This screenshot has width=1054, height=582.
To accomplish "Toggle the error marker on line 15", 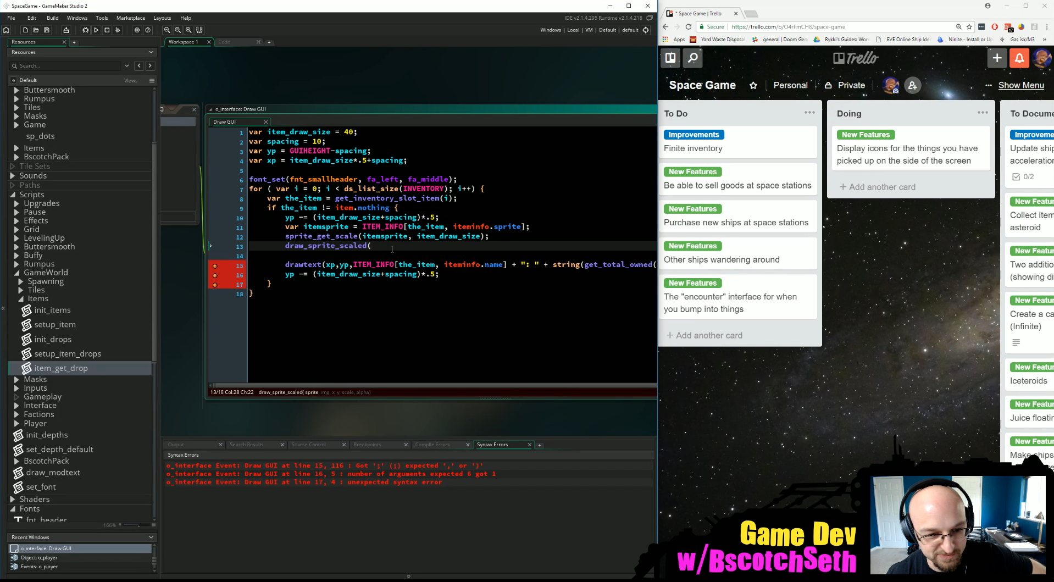I will coord(215,266).
